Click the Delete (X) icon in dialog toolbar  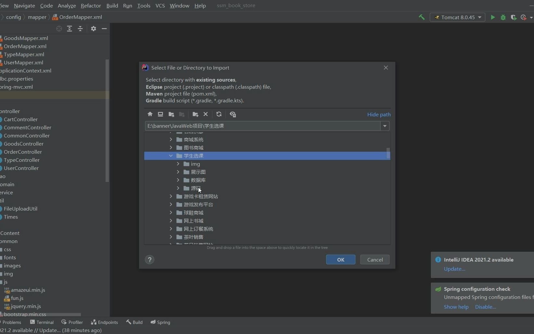click(x=206, y=114)
